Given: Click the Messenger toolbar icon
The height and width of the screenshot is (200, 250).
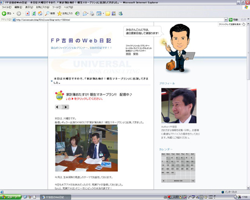Looking at the screenshot, I should 121,13.
